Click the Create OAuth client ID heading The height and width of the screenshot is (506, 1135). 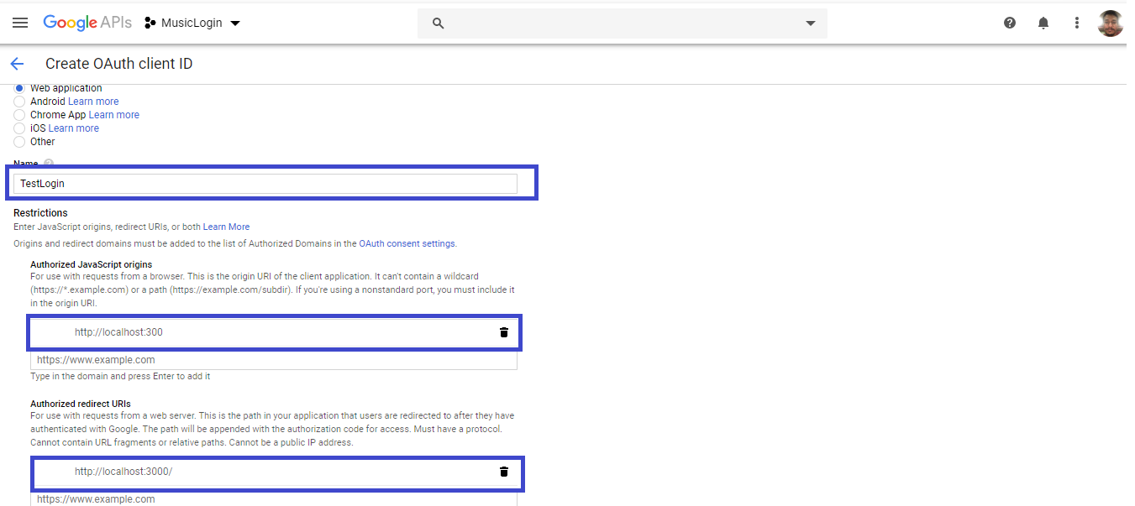[x=119, y=64]
